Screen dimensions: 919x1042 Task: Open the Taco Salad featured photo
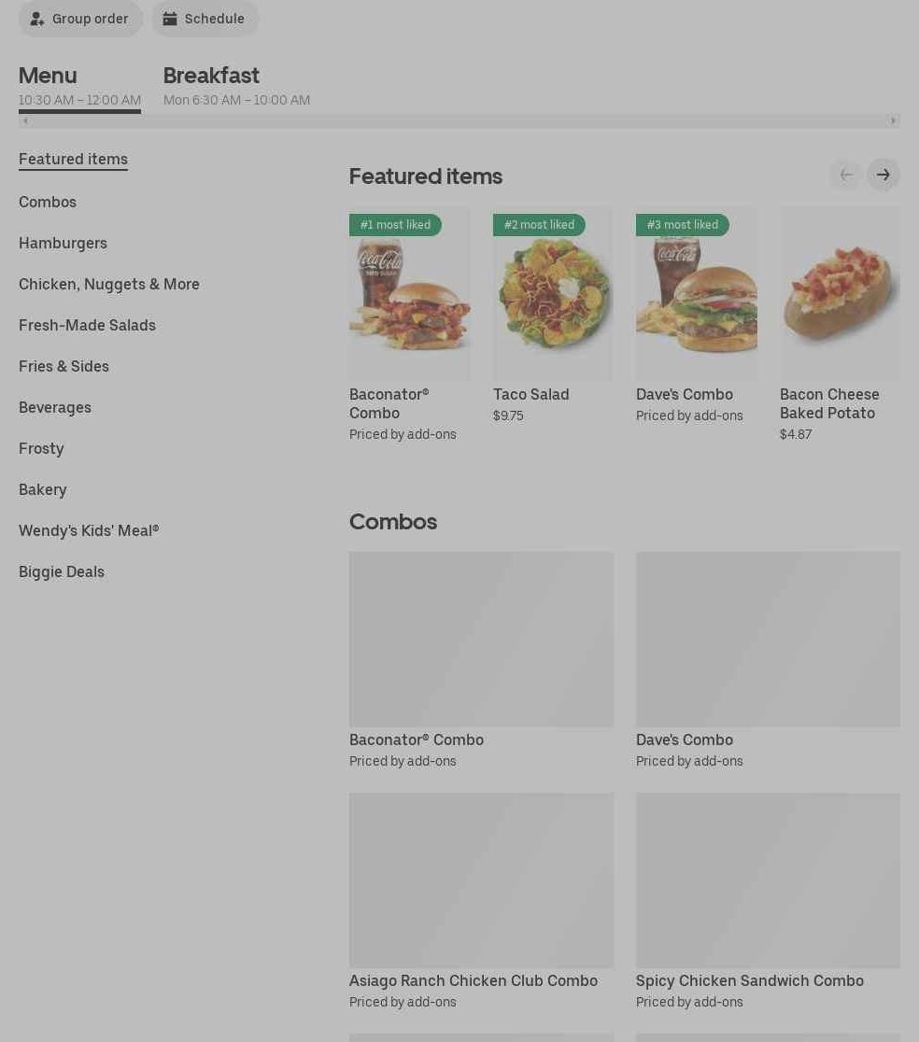(x=553, y=293)
